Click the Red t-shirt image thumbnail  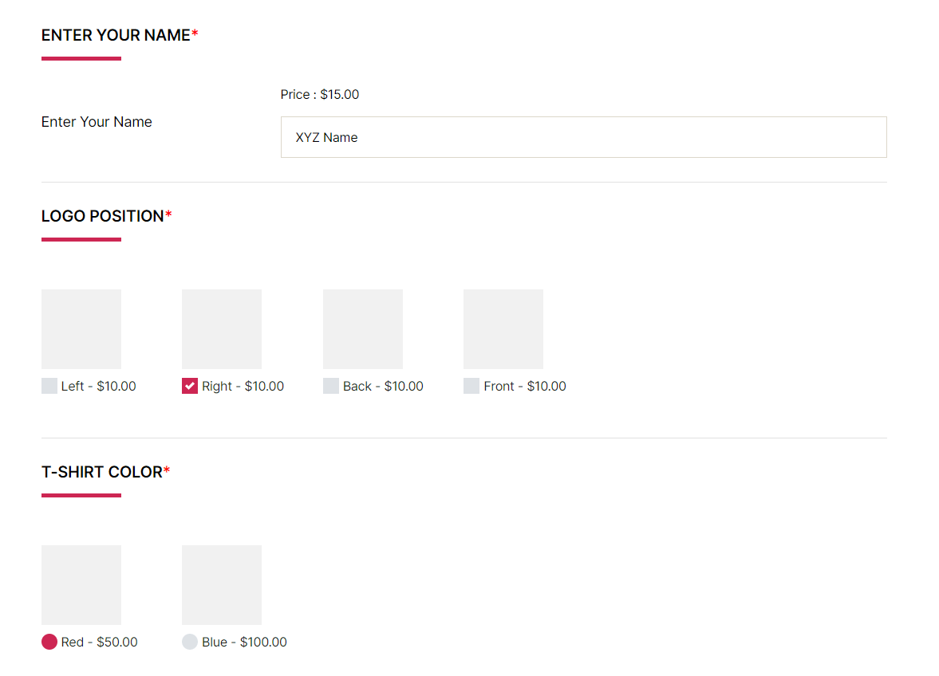coord(81,585)
